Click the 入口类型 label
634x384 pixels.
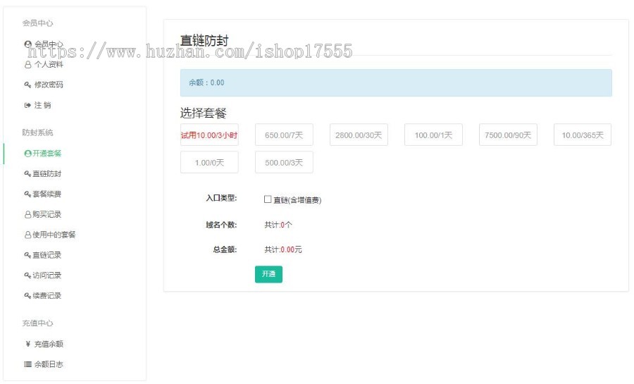pyautogui.click(x=221, y=198)
